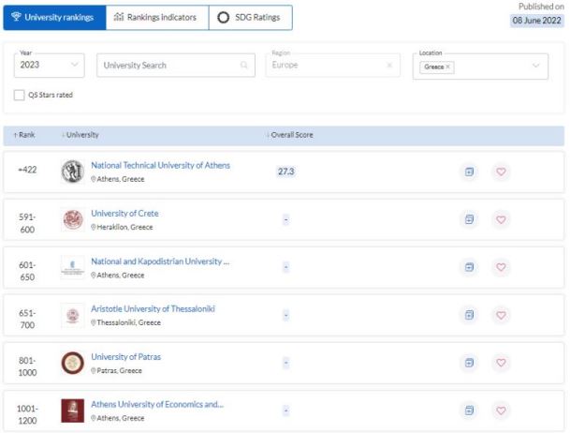
Task: Switch to the Rankings indicators tab
Action: click(x=155, y=18)
